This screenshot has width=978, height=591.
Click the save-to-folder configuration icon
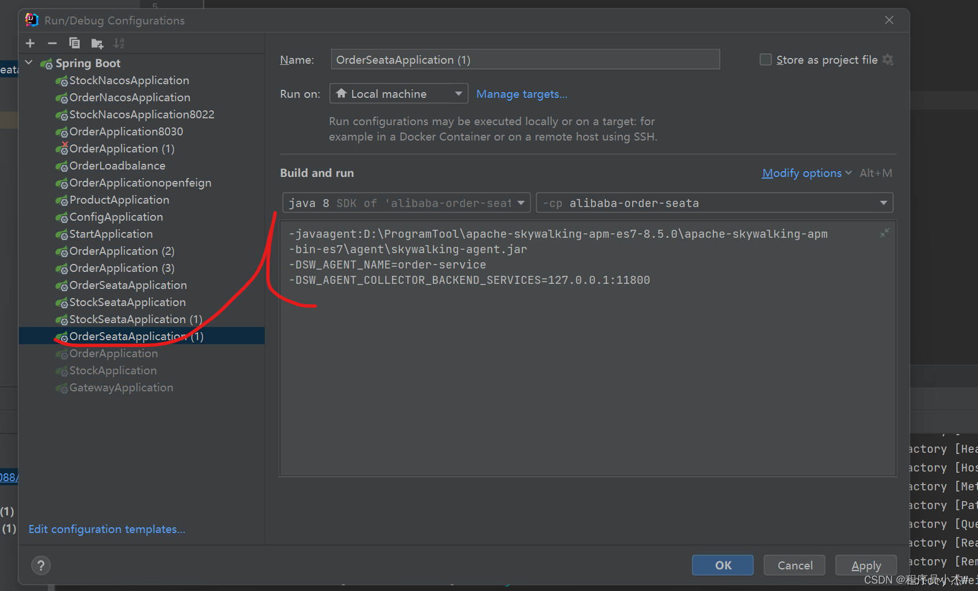pos(97,43)
